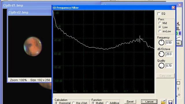Click the Mars image in ClpBrd2.bmp

point(33,46)
